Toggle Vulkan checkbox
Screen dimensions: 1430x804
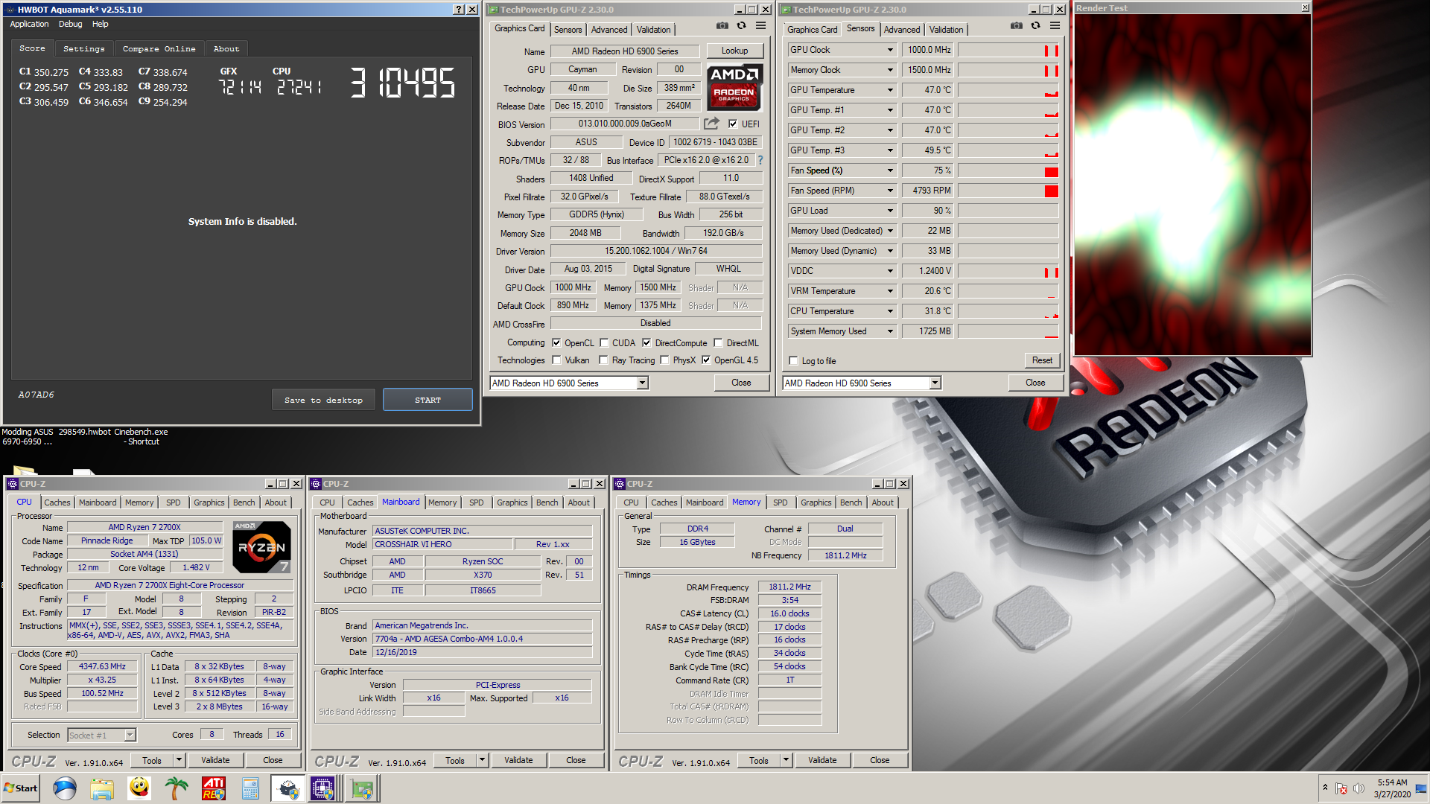[556, 360]
